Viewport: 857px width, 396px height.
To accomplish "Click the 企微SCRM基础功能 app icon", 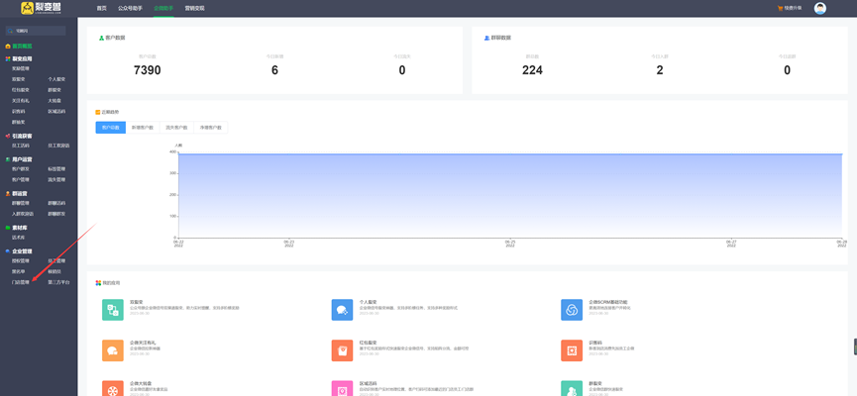I will (x=572, y=310).
